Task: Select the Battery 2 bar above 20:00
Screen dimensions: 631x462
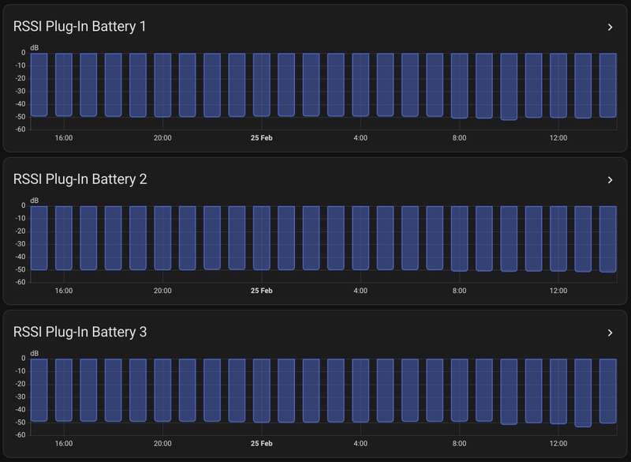Action: pos(162,238)
